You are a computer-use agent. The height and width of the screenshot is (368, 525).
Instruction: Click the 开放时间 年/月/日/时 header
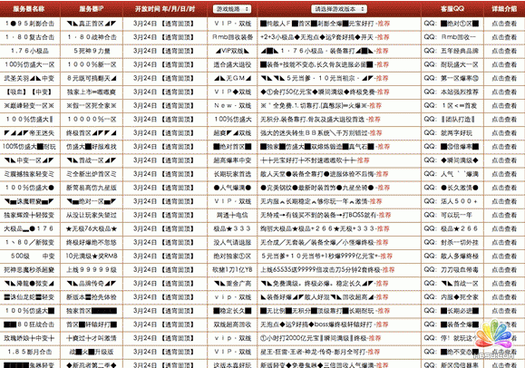[165, 9]
